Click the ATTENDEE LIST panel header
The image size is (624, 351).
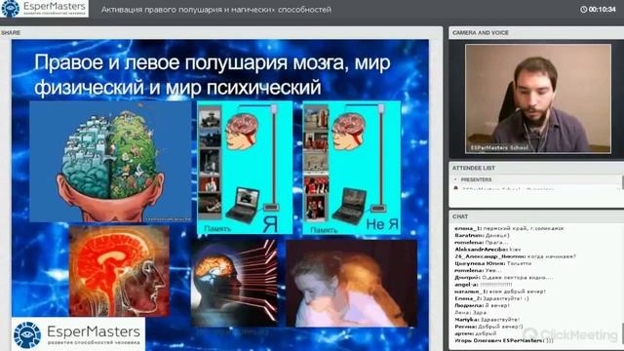pyautogui.click(x=536, y=168)
